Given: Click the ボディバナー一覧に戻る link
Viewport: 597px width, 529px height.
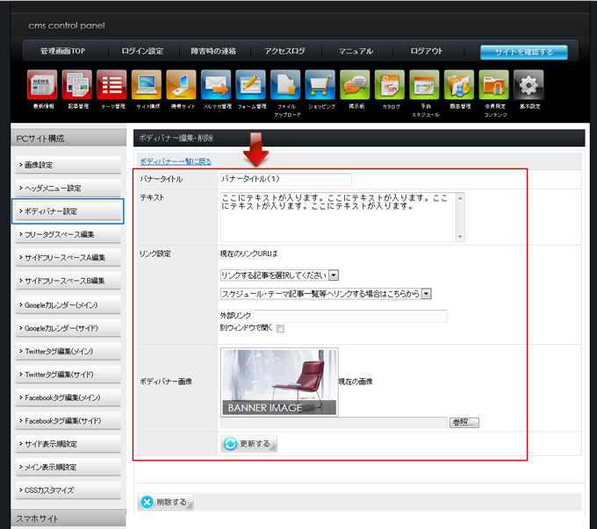Looking at the screenshot, I should (x=176, y=161).
